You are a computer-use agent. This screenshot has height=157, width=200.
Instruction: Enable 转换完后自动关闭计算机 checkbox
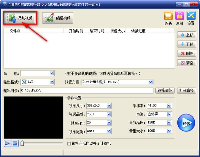[x=69, y=144]
